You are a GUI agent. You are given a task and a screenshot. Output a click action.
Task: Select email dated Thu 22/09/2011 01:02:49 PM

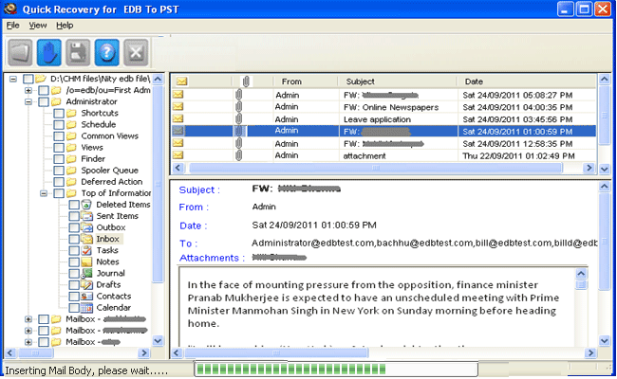tap(384, 155)
